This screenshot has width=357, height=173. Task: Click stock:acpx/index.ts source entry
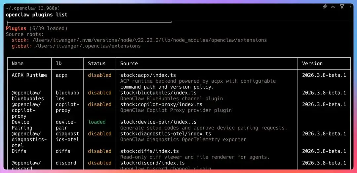tap(148, 75)
